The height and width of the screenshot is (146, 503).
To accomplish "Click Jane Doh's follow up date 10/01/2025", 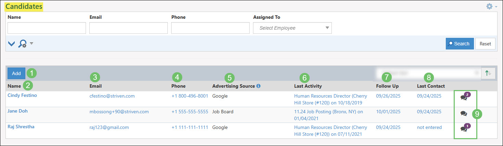I will coord(388,112).
